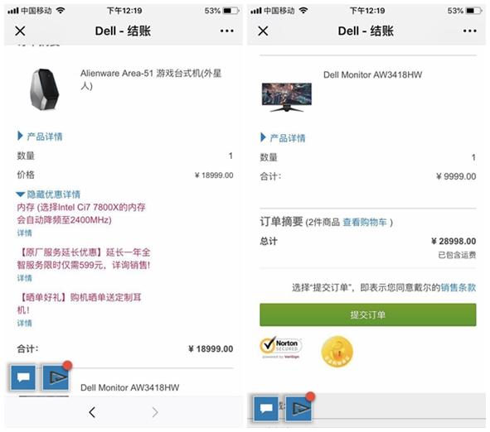The image size is (490, 432).
Task: Collapse the 隐藏优惠详情 section
Action: coord(48,194)
